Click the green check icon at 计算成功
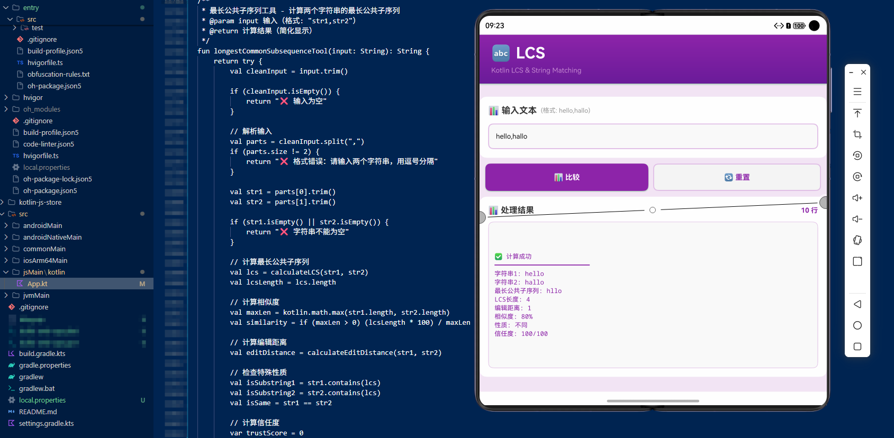894x438 pixels. pyautogui.click(x=498, y=257)
